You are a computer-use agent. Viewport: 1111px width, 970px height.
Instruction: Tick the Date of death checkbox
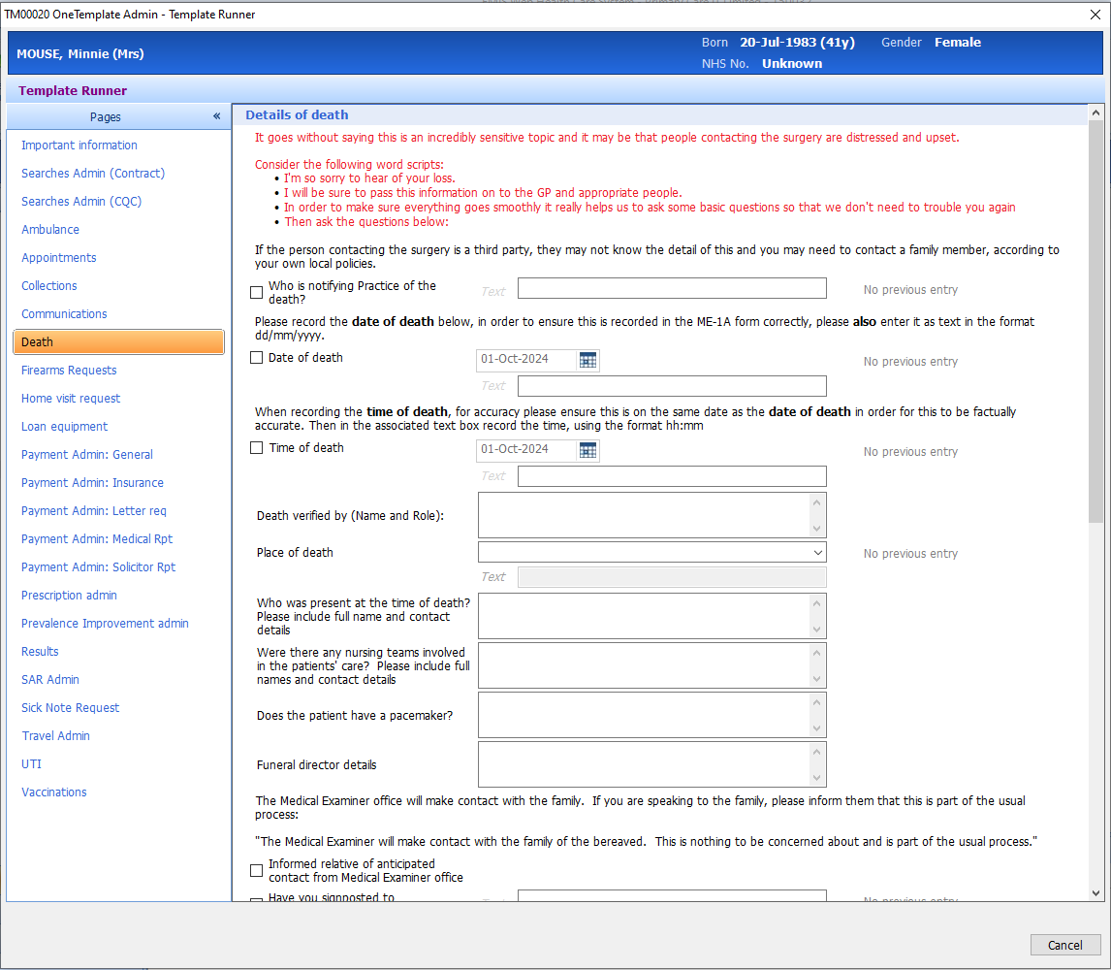[x=257, y=358]
